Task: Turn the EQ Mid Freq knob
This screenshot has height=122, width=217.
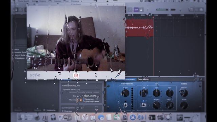Action: [x=157, y=105]
